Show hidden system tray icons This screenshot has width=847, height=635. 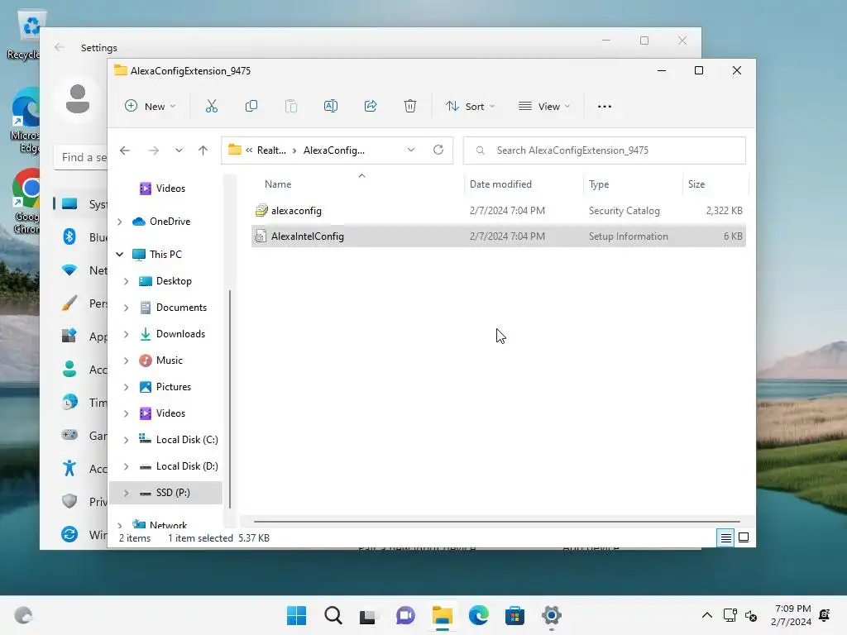706,615
